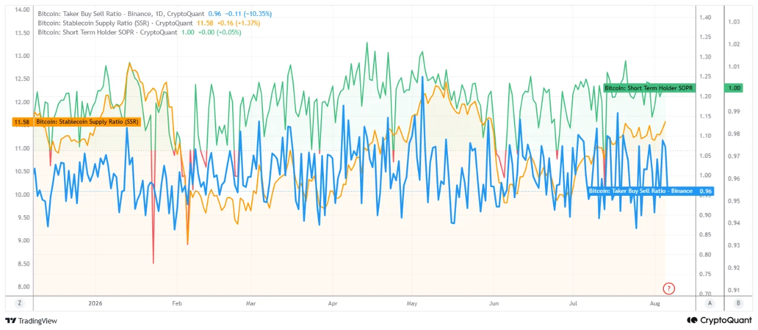Click the Jul label on the time axis
Screen dimensions: 758x330
coord(574,303)
